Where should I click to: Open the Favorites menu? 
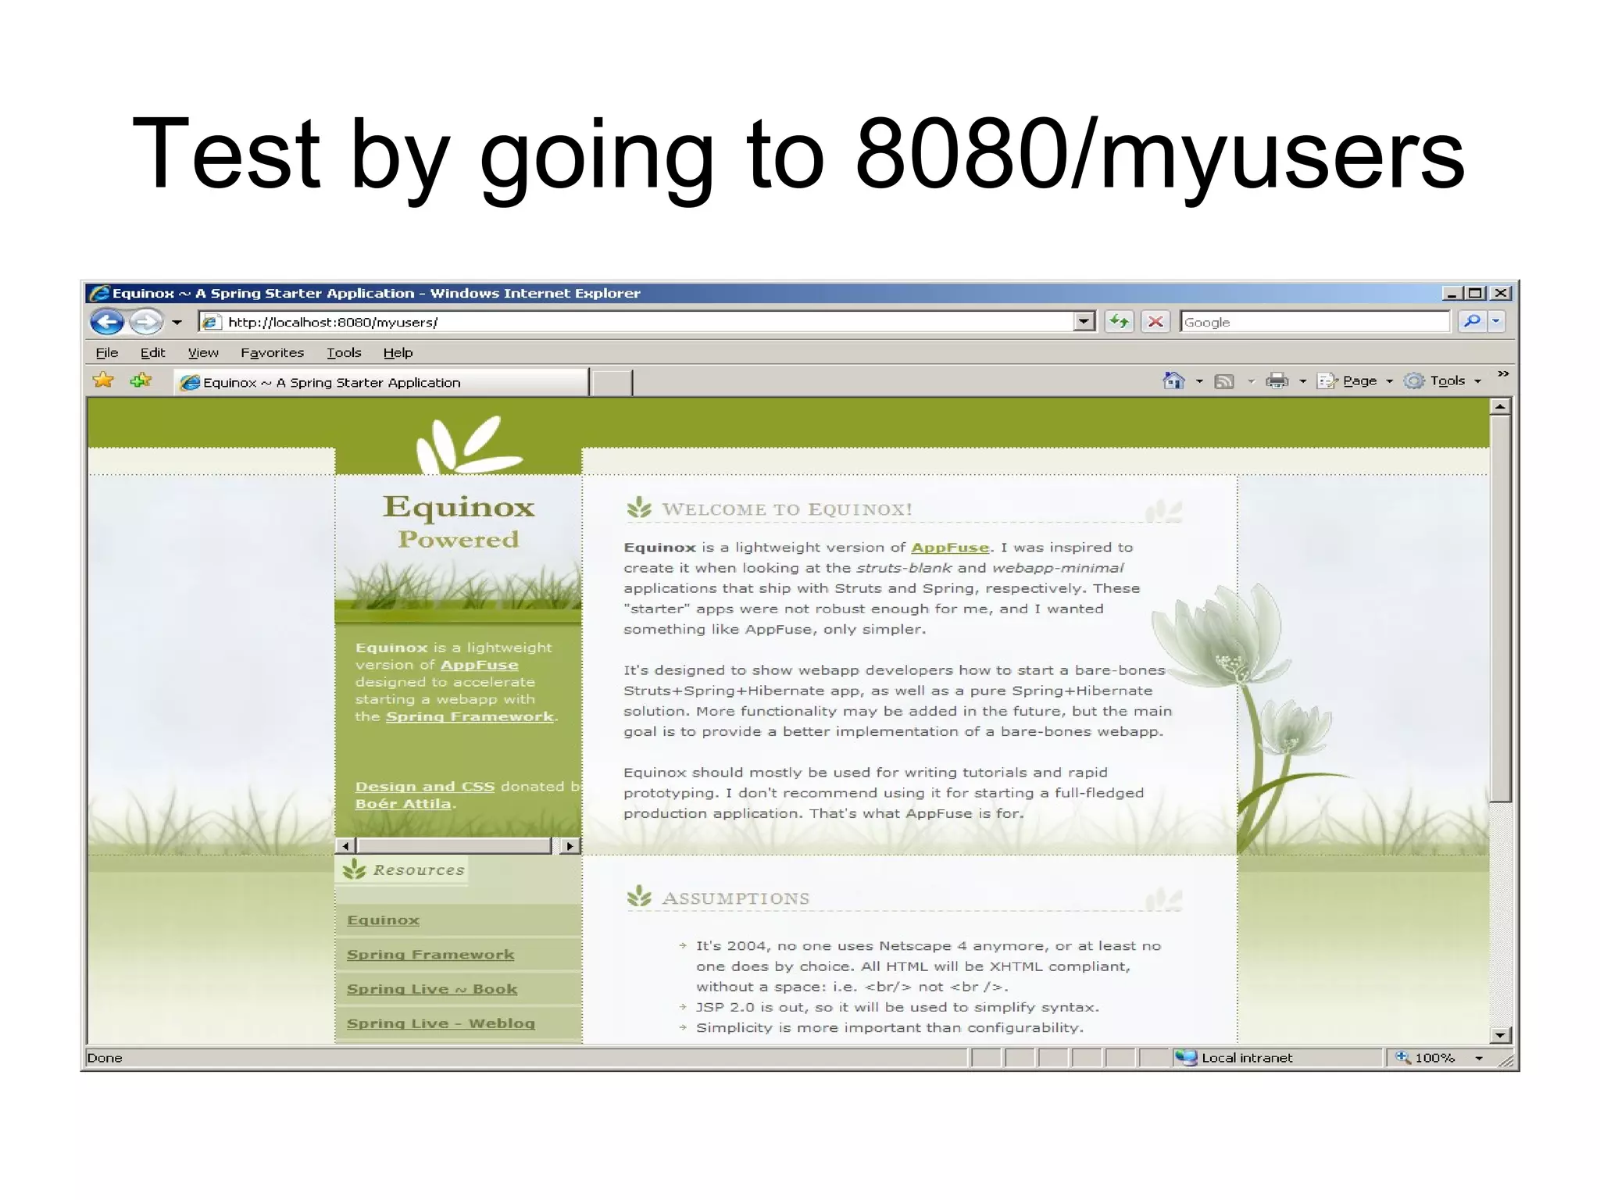272,353
